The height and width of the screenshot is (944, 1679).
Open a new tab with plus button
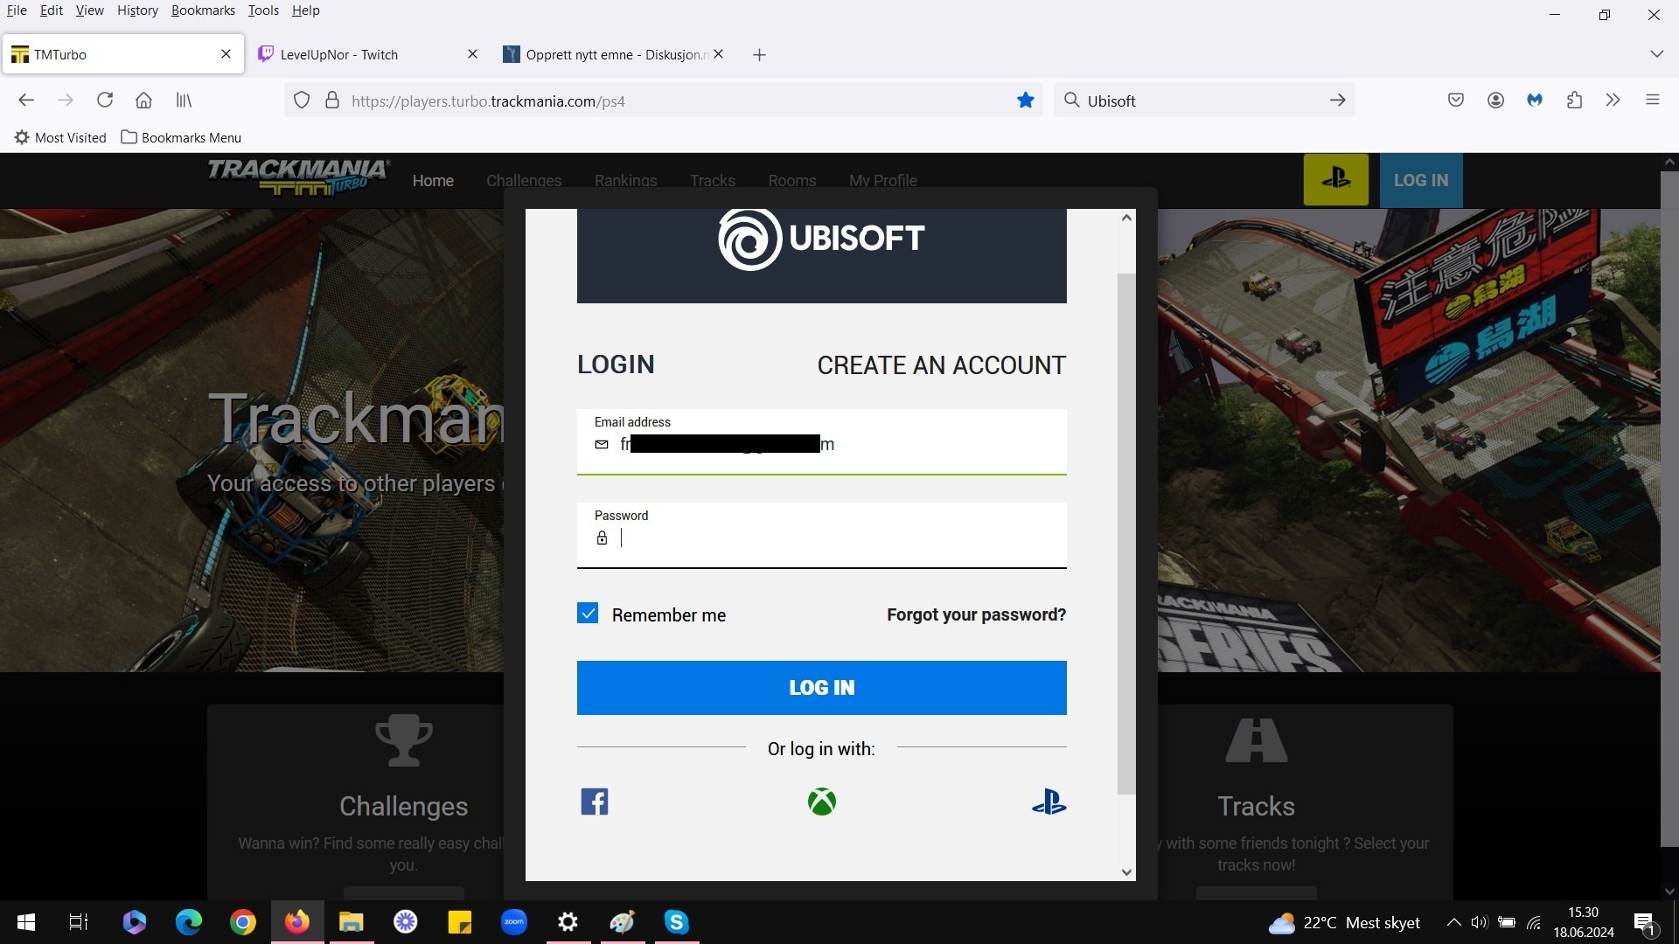click(x=759, y=55)
